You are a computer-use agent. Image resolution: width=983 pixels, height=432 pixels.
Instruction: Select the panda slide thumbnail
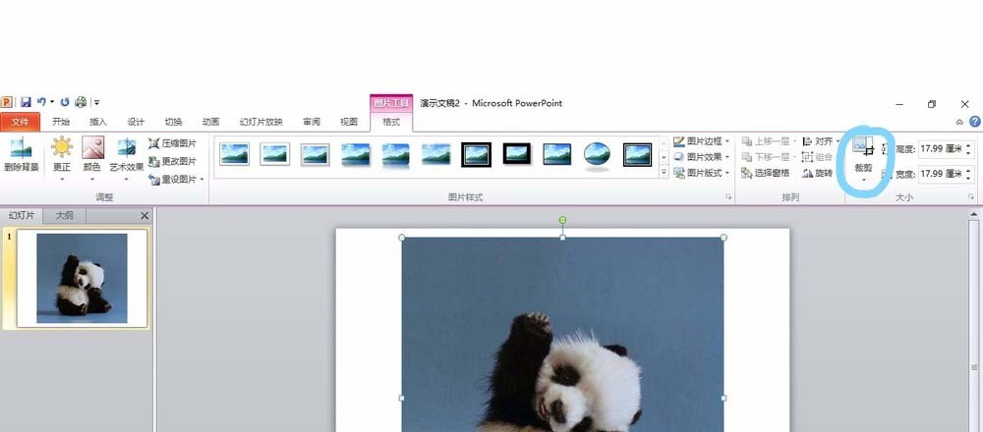tap(82, 278)
